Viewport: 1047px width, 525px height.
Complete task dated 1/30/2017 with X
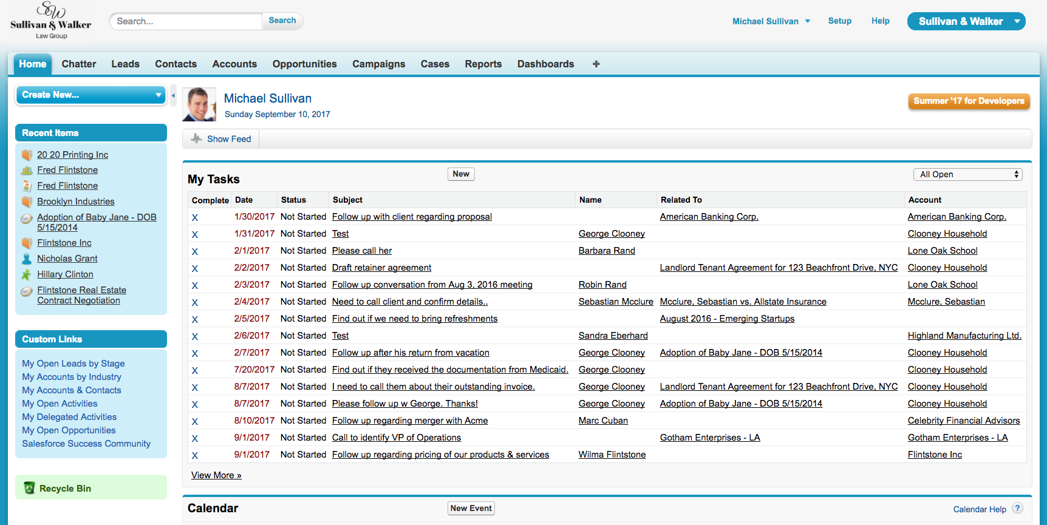(195, 217)
